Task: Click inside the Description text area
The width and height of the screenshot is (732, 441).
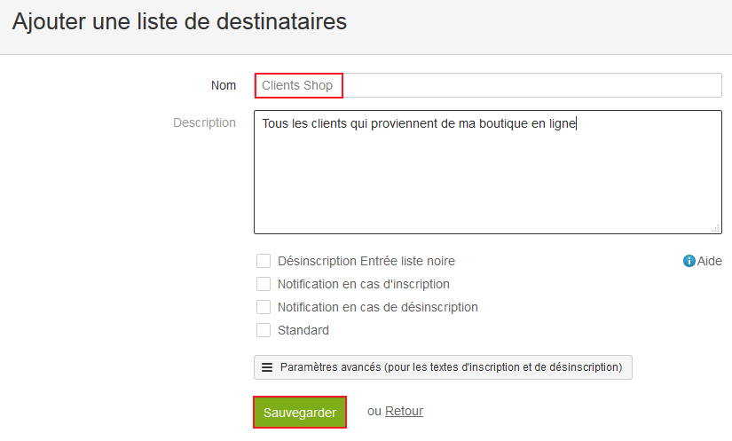Action: click(488, 172)
